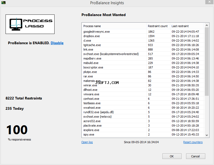Select the mspdbsrv.exe row

(143, 58)
